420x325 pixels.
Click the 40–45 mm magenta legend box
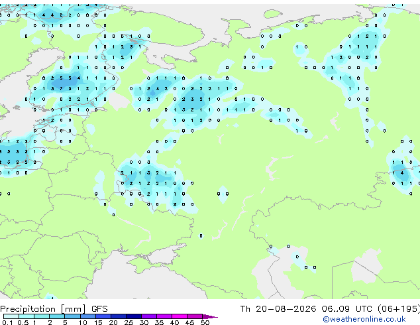coord(180,316)
